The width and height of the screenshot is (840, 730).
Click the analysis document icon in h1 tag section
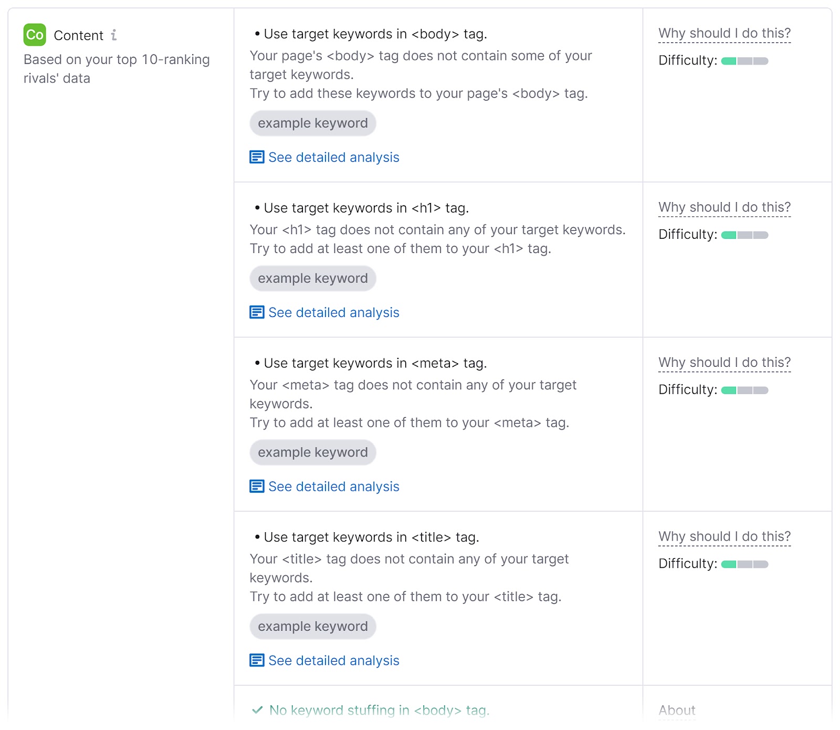[257, 312]
